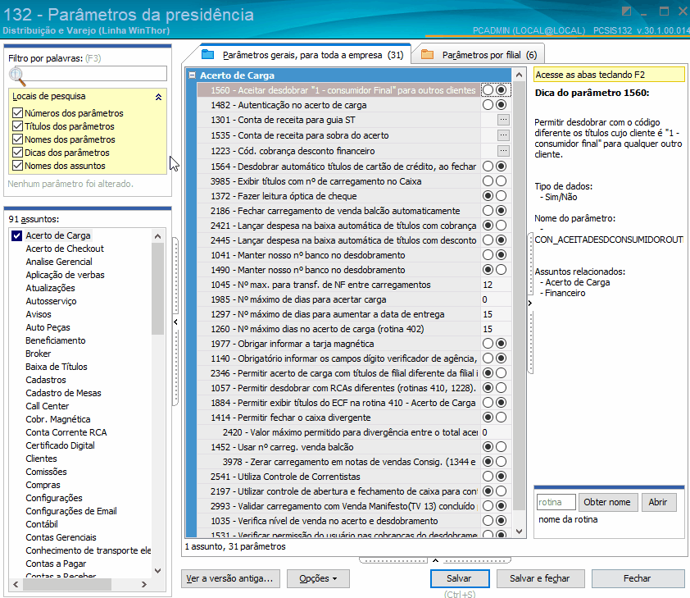Open the Opções dropdown button
The image size is (690, 598).
click(318, 578)
